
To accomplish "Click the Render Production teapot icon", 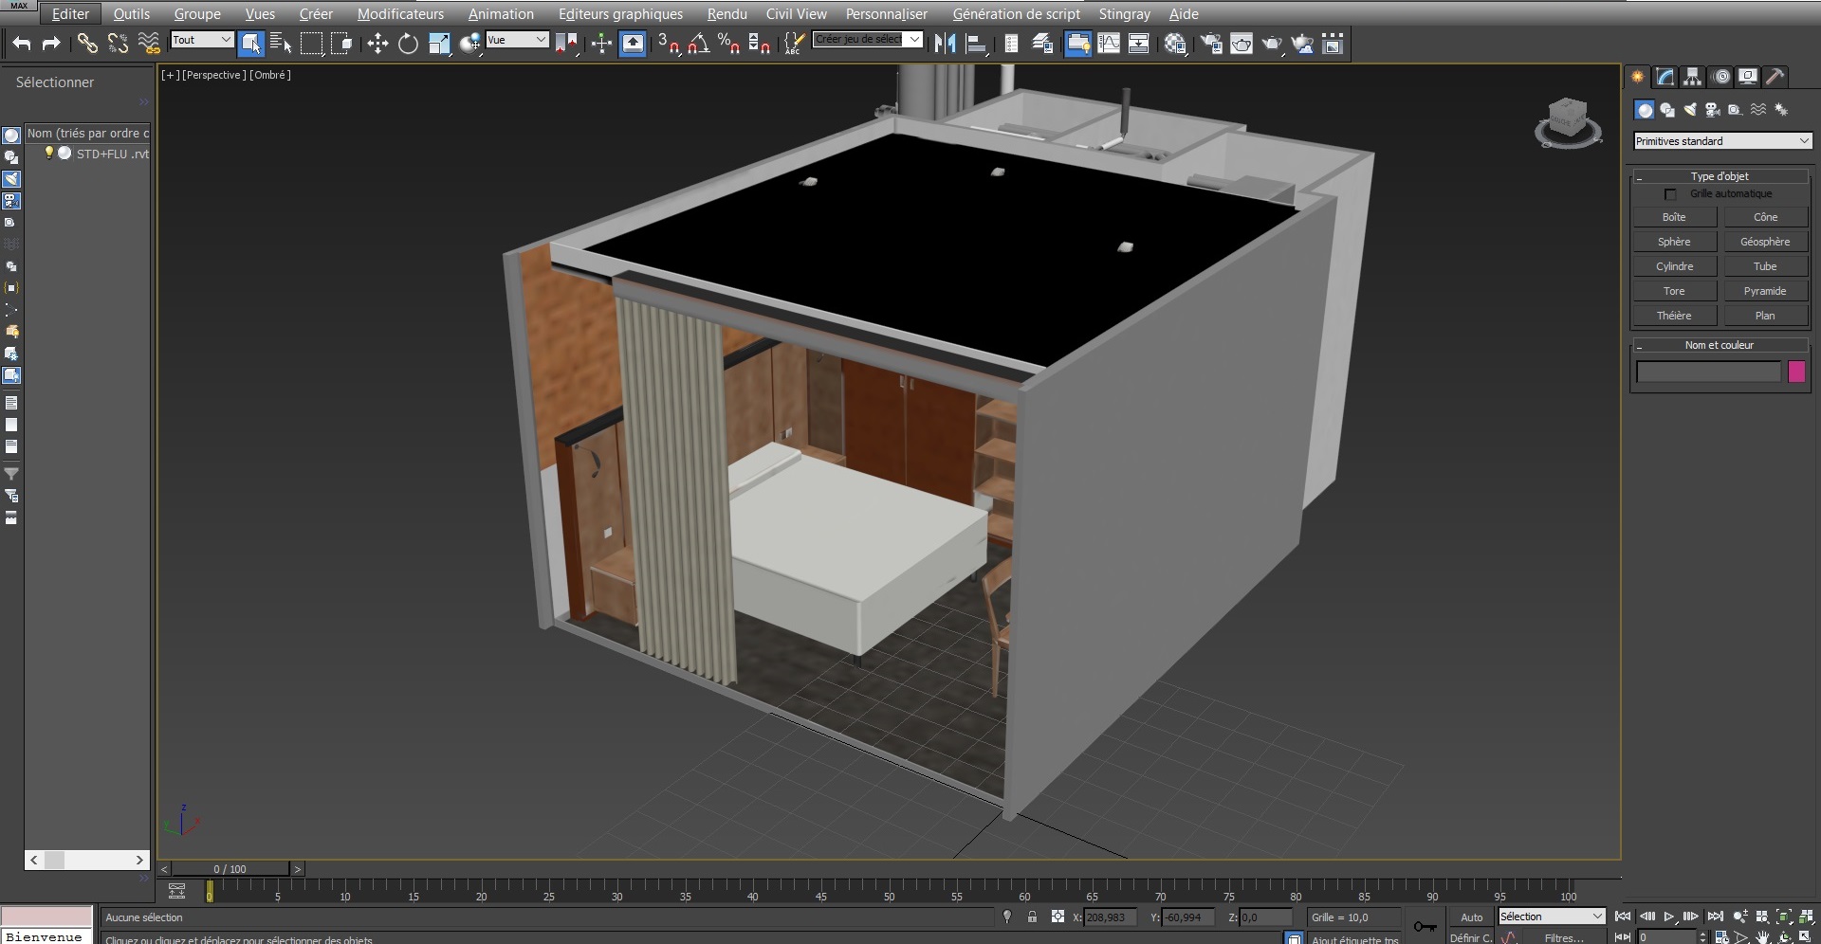I will [1272, 43].
